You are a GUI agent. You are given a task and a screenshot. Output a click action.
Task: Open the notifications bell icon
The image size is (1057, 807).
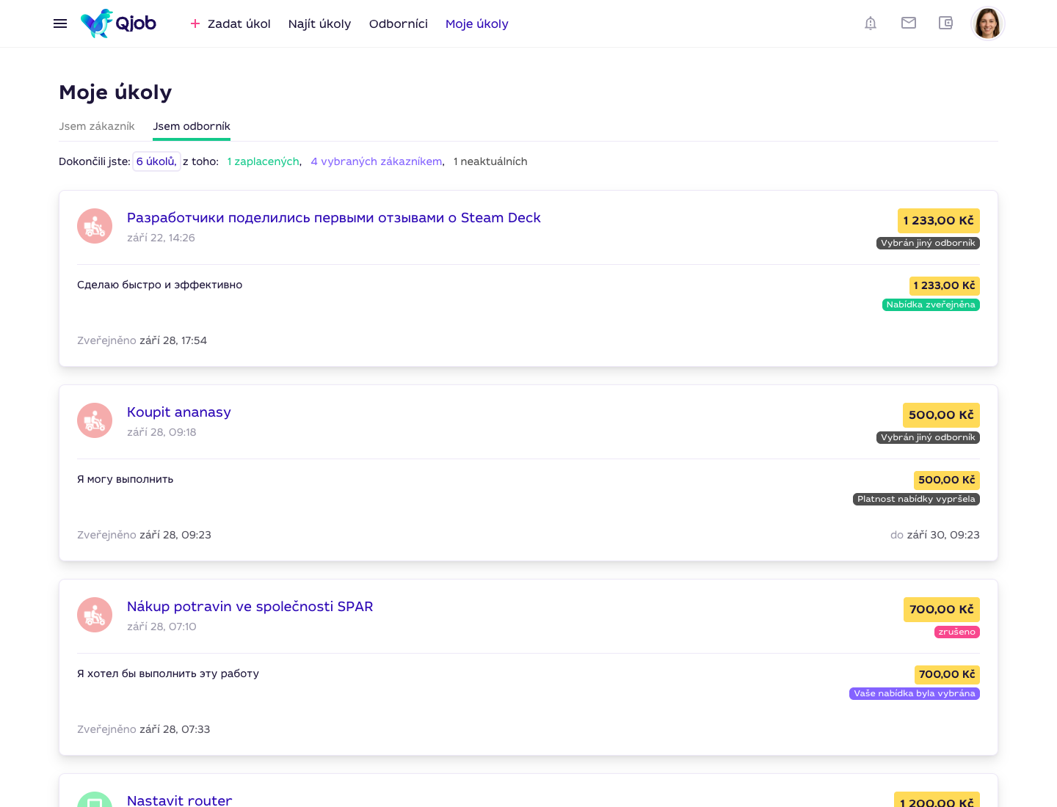871,23
